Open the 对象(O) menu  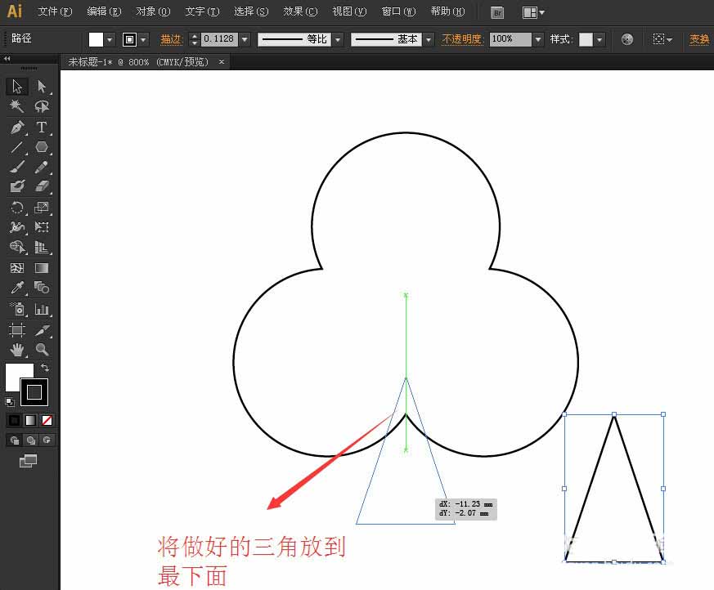153,11
